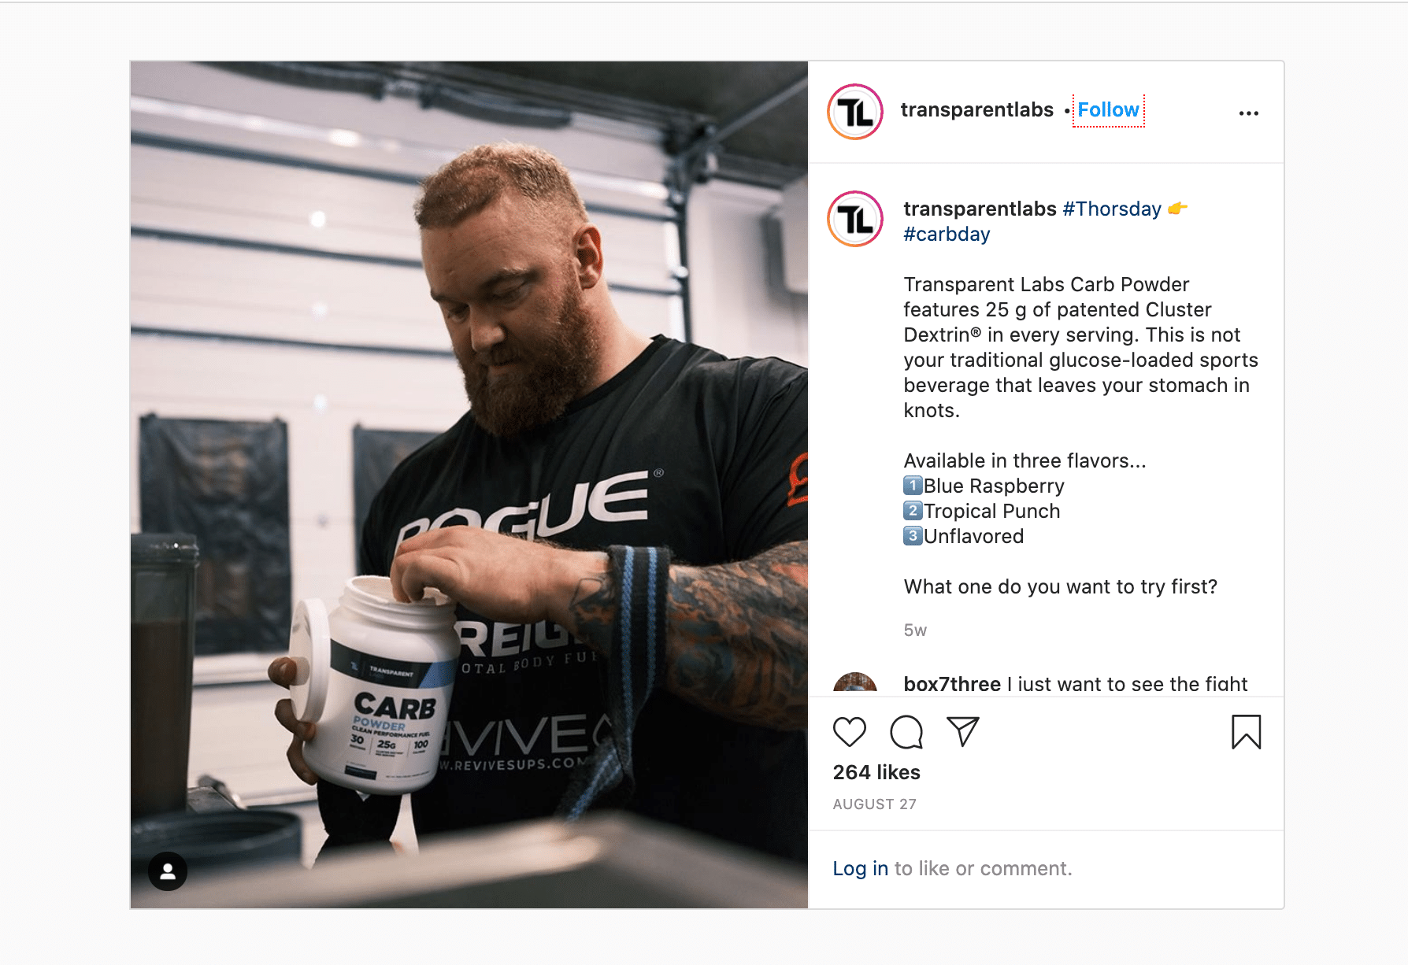Click the Carb Powder post photo
The image size is (1408, 965).
pyautogui.click(x=469, y=485)
